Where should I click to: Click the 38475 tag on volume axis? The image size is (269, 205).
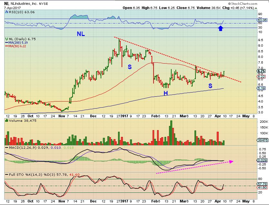pos(263,140)
